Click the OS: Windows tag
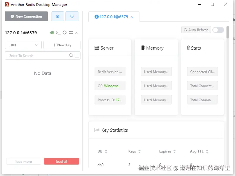Image resolution: width=235 pixels, height=176 pixels. [110, 86]
